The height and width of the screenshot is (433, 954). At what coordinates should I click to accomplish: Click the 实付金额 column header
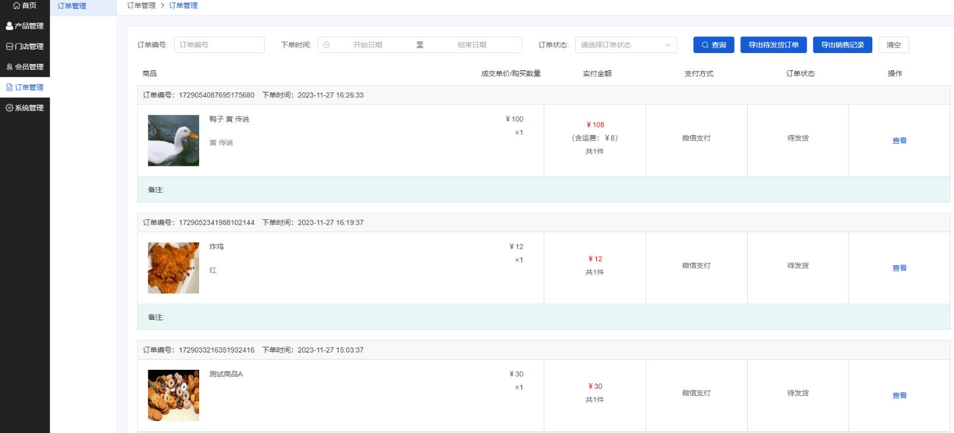(x=597, y=74)
